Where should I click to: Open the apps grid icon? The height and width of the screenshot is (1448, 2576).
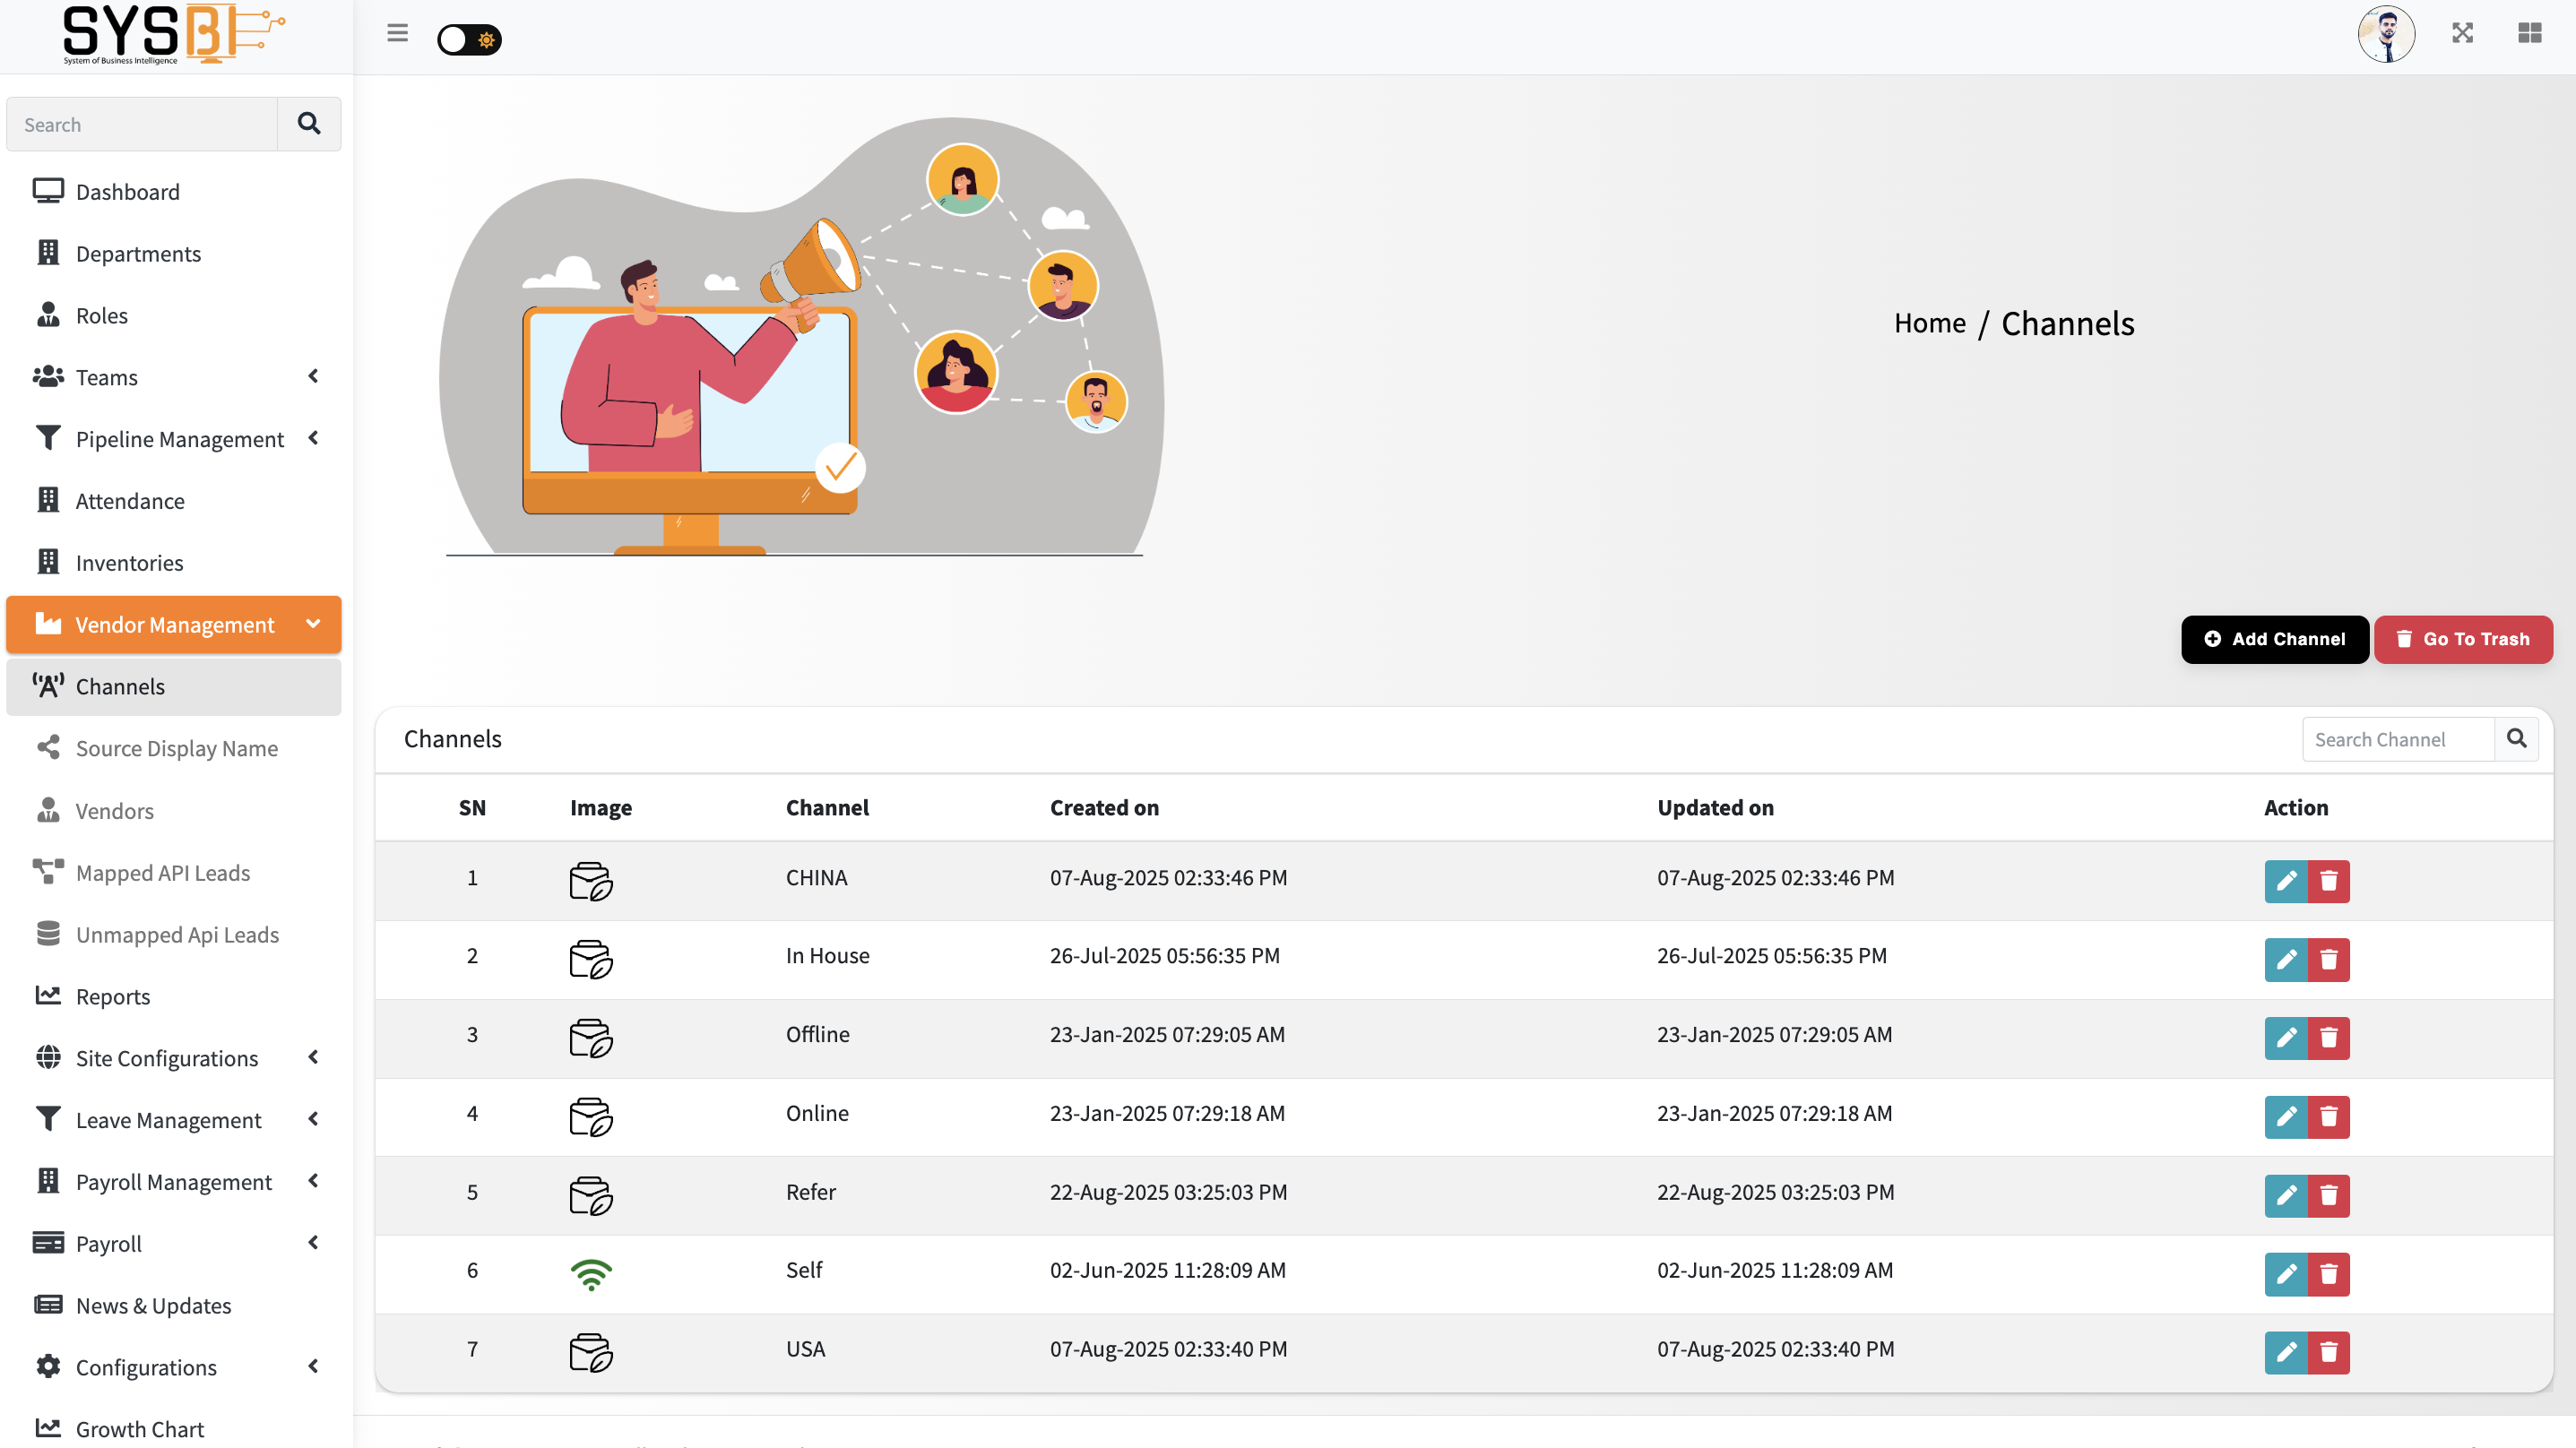(x=2529, y=34)
